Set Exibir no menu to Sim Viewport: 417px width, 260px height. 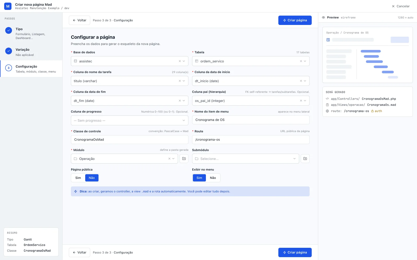point(199,178)
